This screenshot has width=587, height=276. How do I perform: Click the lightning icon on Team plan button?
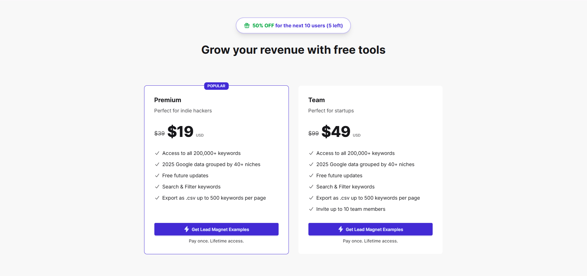point(340,229)
